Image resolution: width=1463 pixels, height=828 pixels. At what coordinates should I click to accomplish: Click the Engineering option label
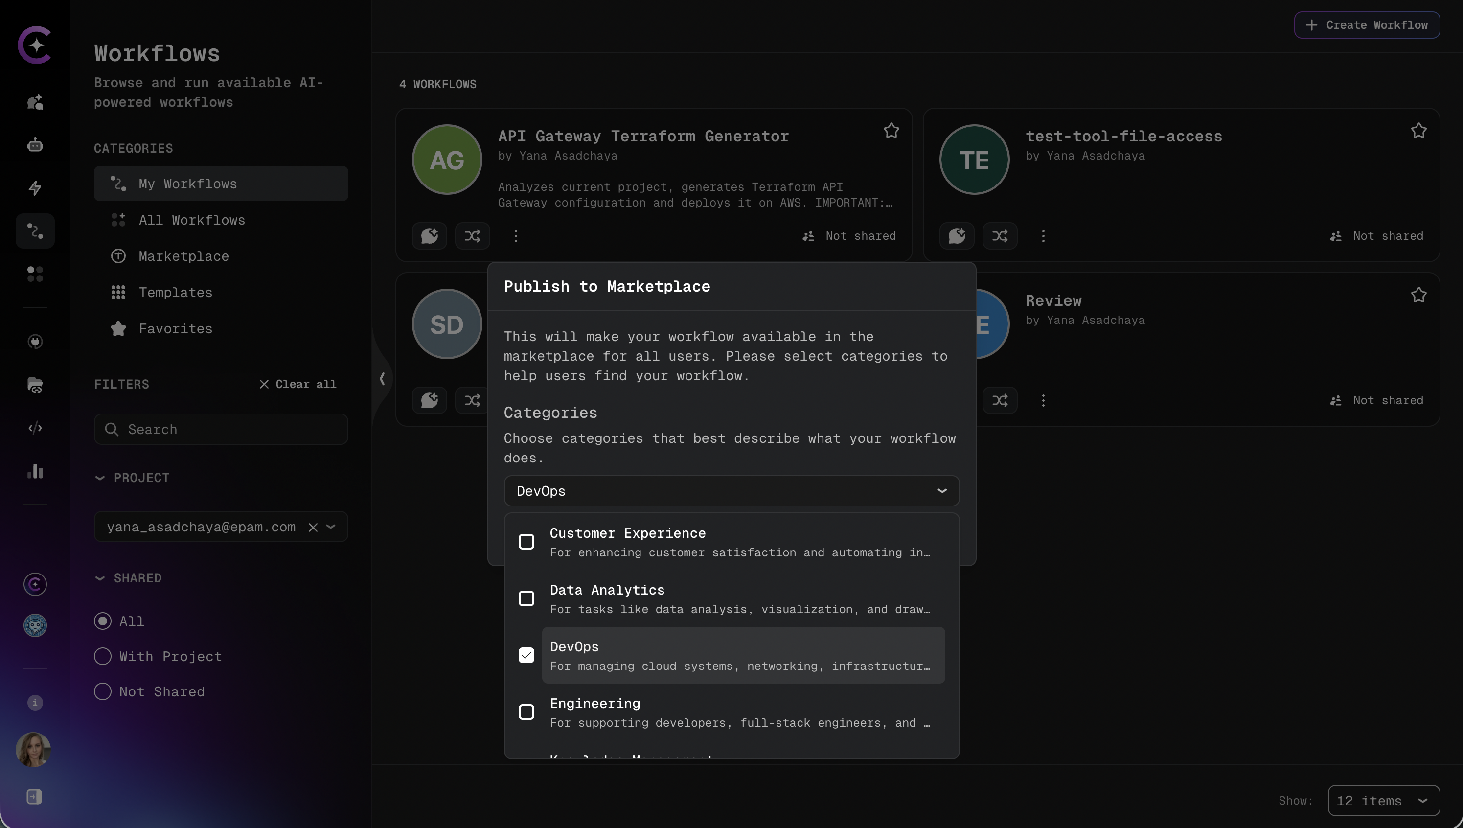click(595, 704)
